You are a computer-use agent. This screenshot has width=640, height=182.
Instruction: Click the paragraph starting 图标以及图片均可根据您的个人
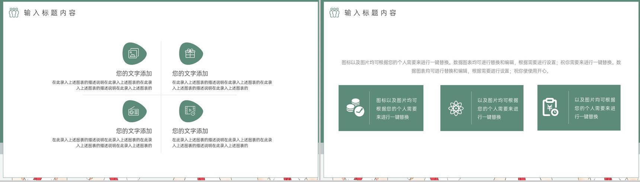[481, 67]
